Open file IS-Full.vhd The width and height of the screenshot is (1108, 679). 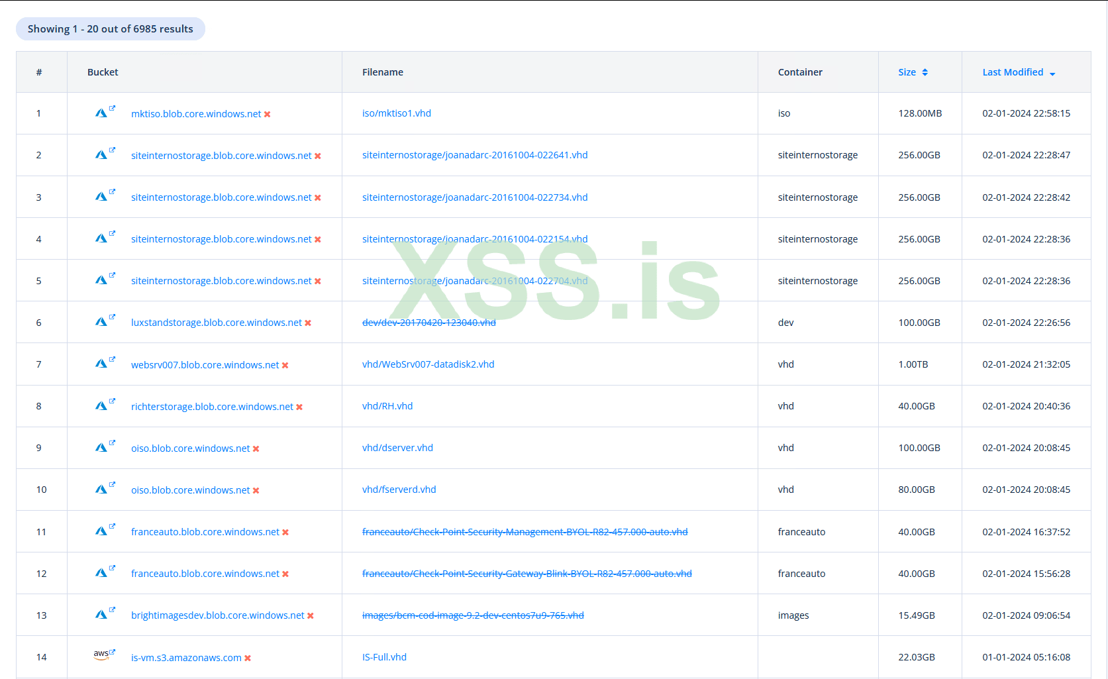(385, 657)
